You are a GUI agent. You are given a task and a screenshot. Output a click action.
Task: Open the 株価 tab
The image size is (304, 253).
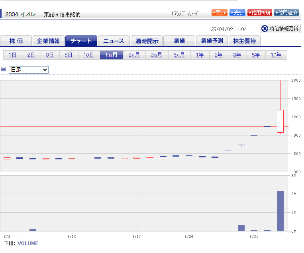coord(16,41)
